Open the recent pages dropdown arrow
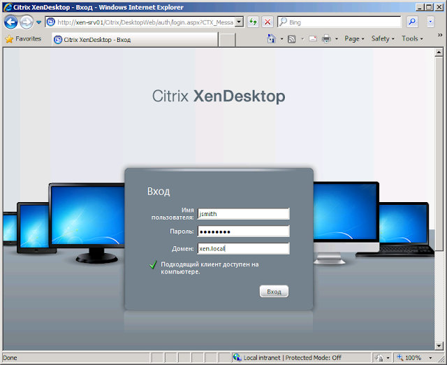 click(39, 22)
